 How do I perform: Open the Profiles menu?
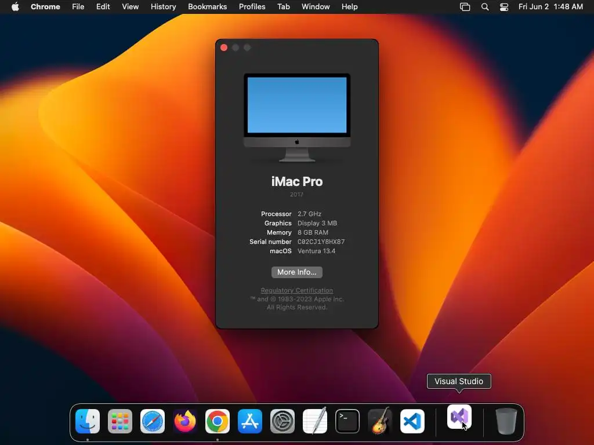252,7
